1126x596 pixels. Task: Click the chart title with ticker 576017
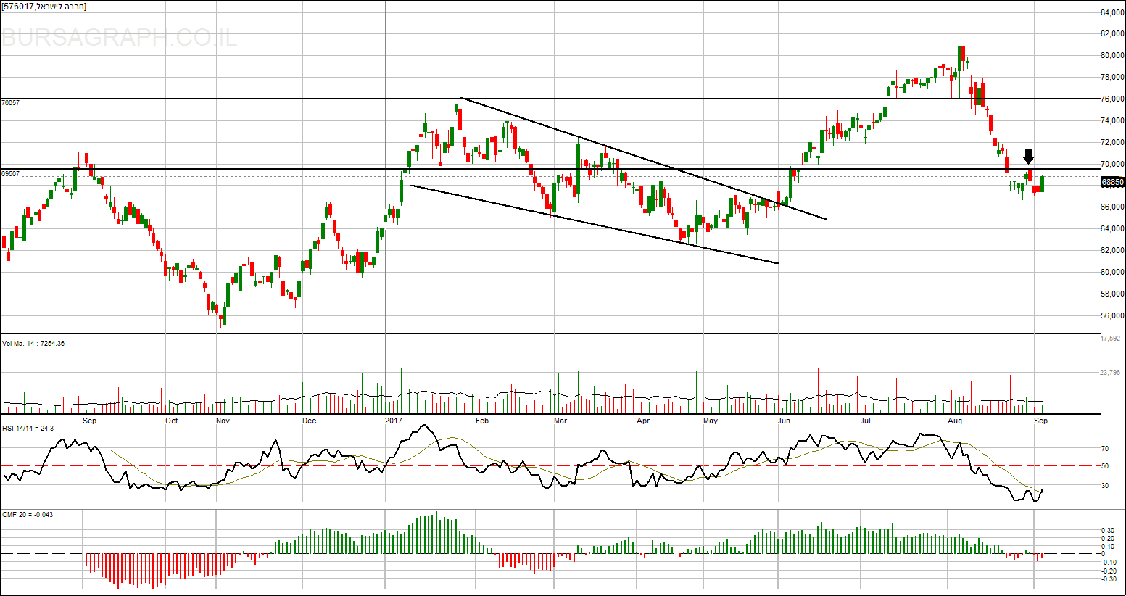(44, 7)
